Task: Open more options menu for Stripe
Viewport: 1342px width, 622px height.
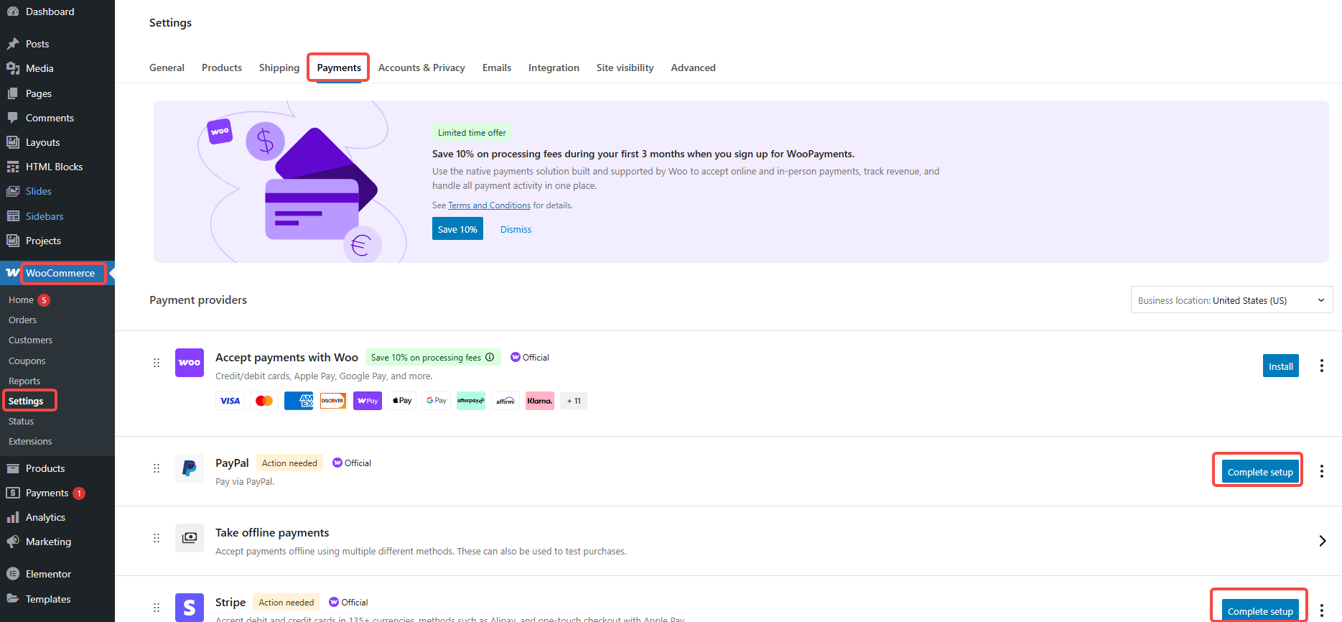Action: pyautogui.click(x=1321, y=611)
